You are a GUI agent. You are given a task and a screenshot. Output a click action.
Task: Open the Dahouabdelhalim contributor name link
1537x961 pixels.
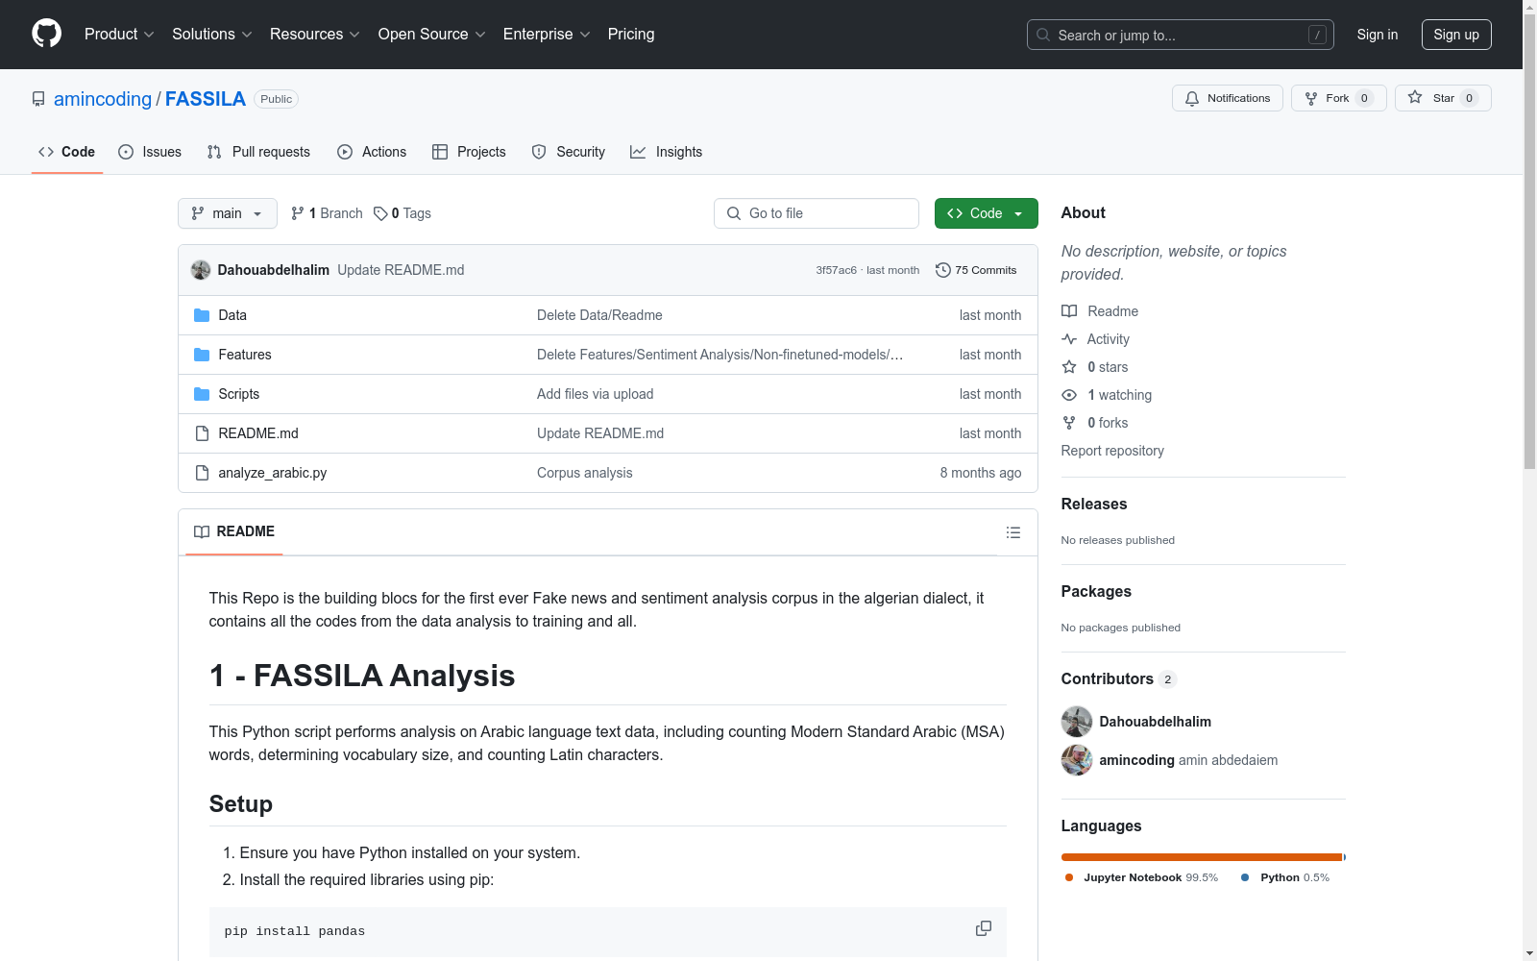(1156, 722)
